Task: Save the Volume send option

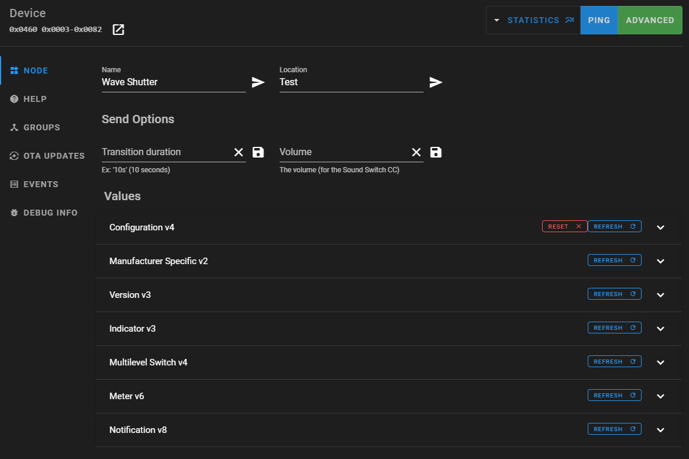Action: point(436,152)
